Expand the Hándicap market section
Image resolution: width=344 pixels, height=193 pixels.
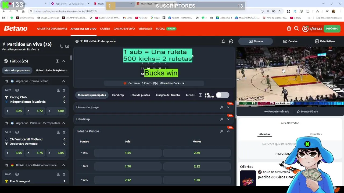[x=228, y=119]
